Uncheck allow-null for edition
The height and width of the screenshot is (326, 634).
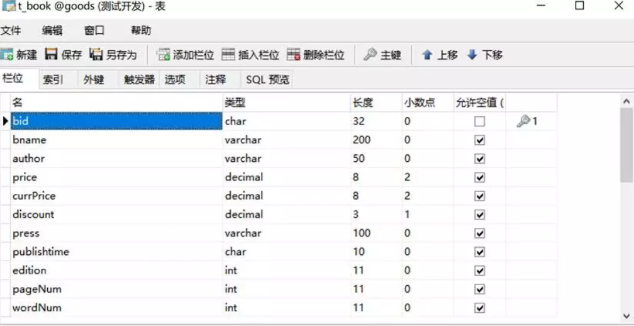(479, 271)
